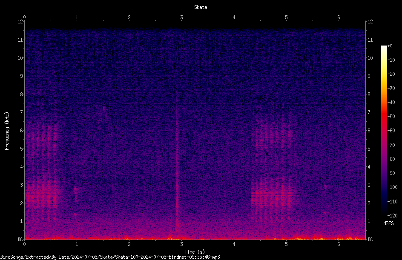402x260 pixels.
Task: Click the "-120" value on the color scale
Action: coord(392,216)
